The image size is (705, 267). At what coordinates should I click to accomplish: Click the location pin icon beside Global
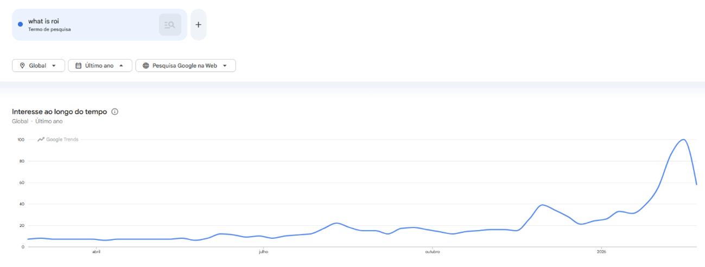click(x=22, y=66)
